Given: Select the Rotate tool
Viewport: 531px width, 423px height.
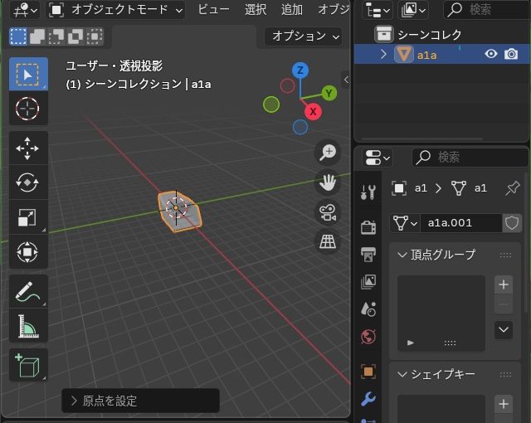Looking at the screenshot, I should coord(28,182).
